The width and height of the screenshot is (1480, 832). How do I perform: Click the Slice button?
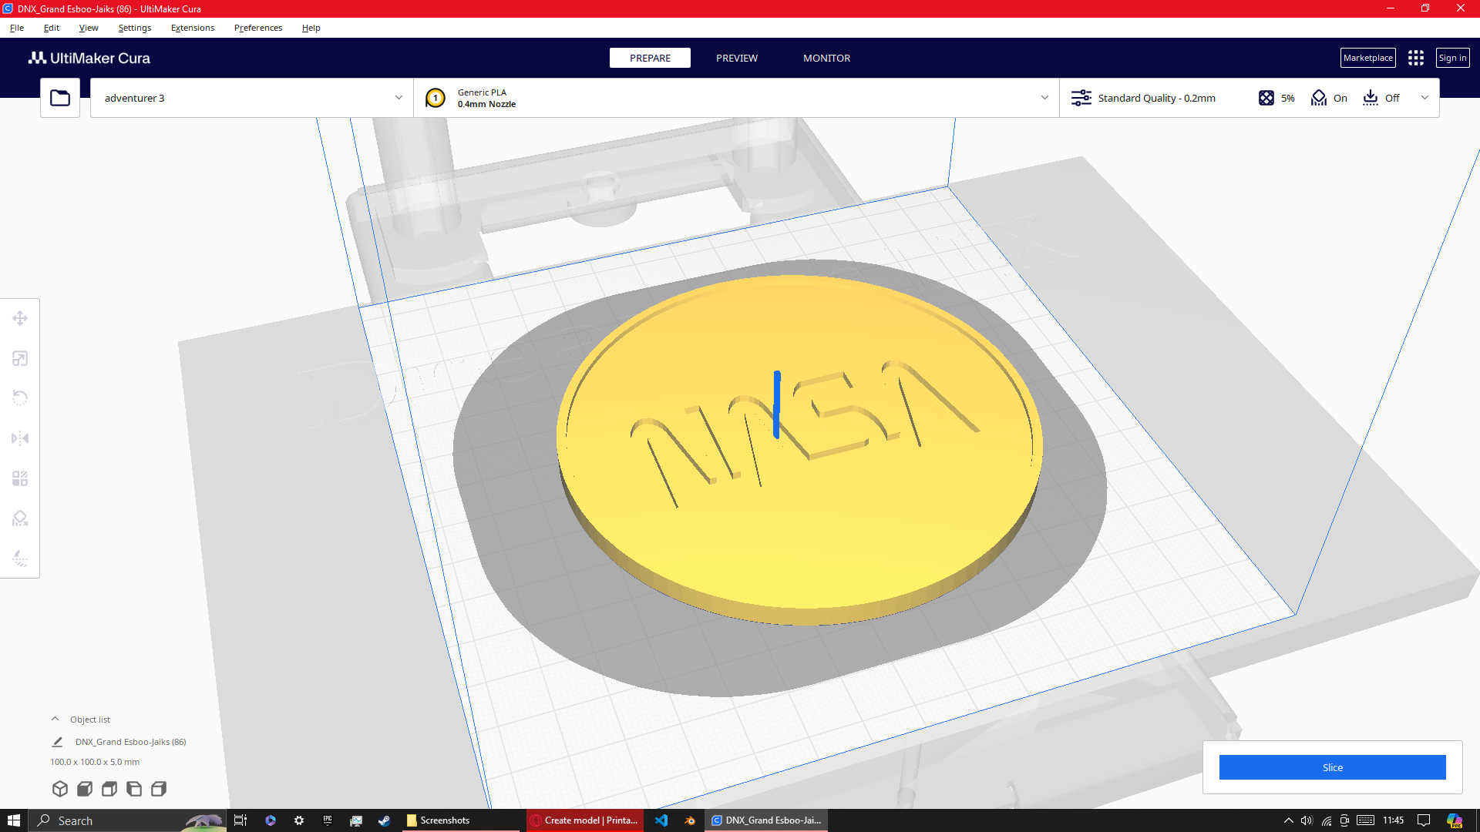[x=1333, y=767]
